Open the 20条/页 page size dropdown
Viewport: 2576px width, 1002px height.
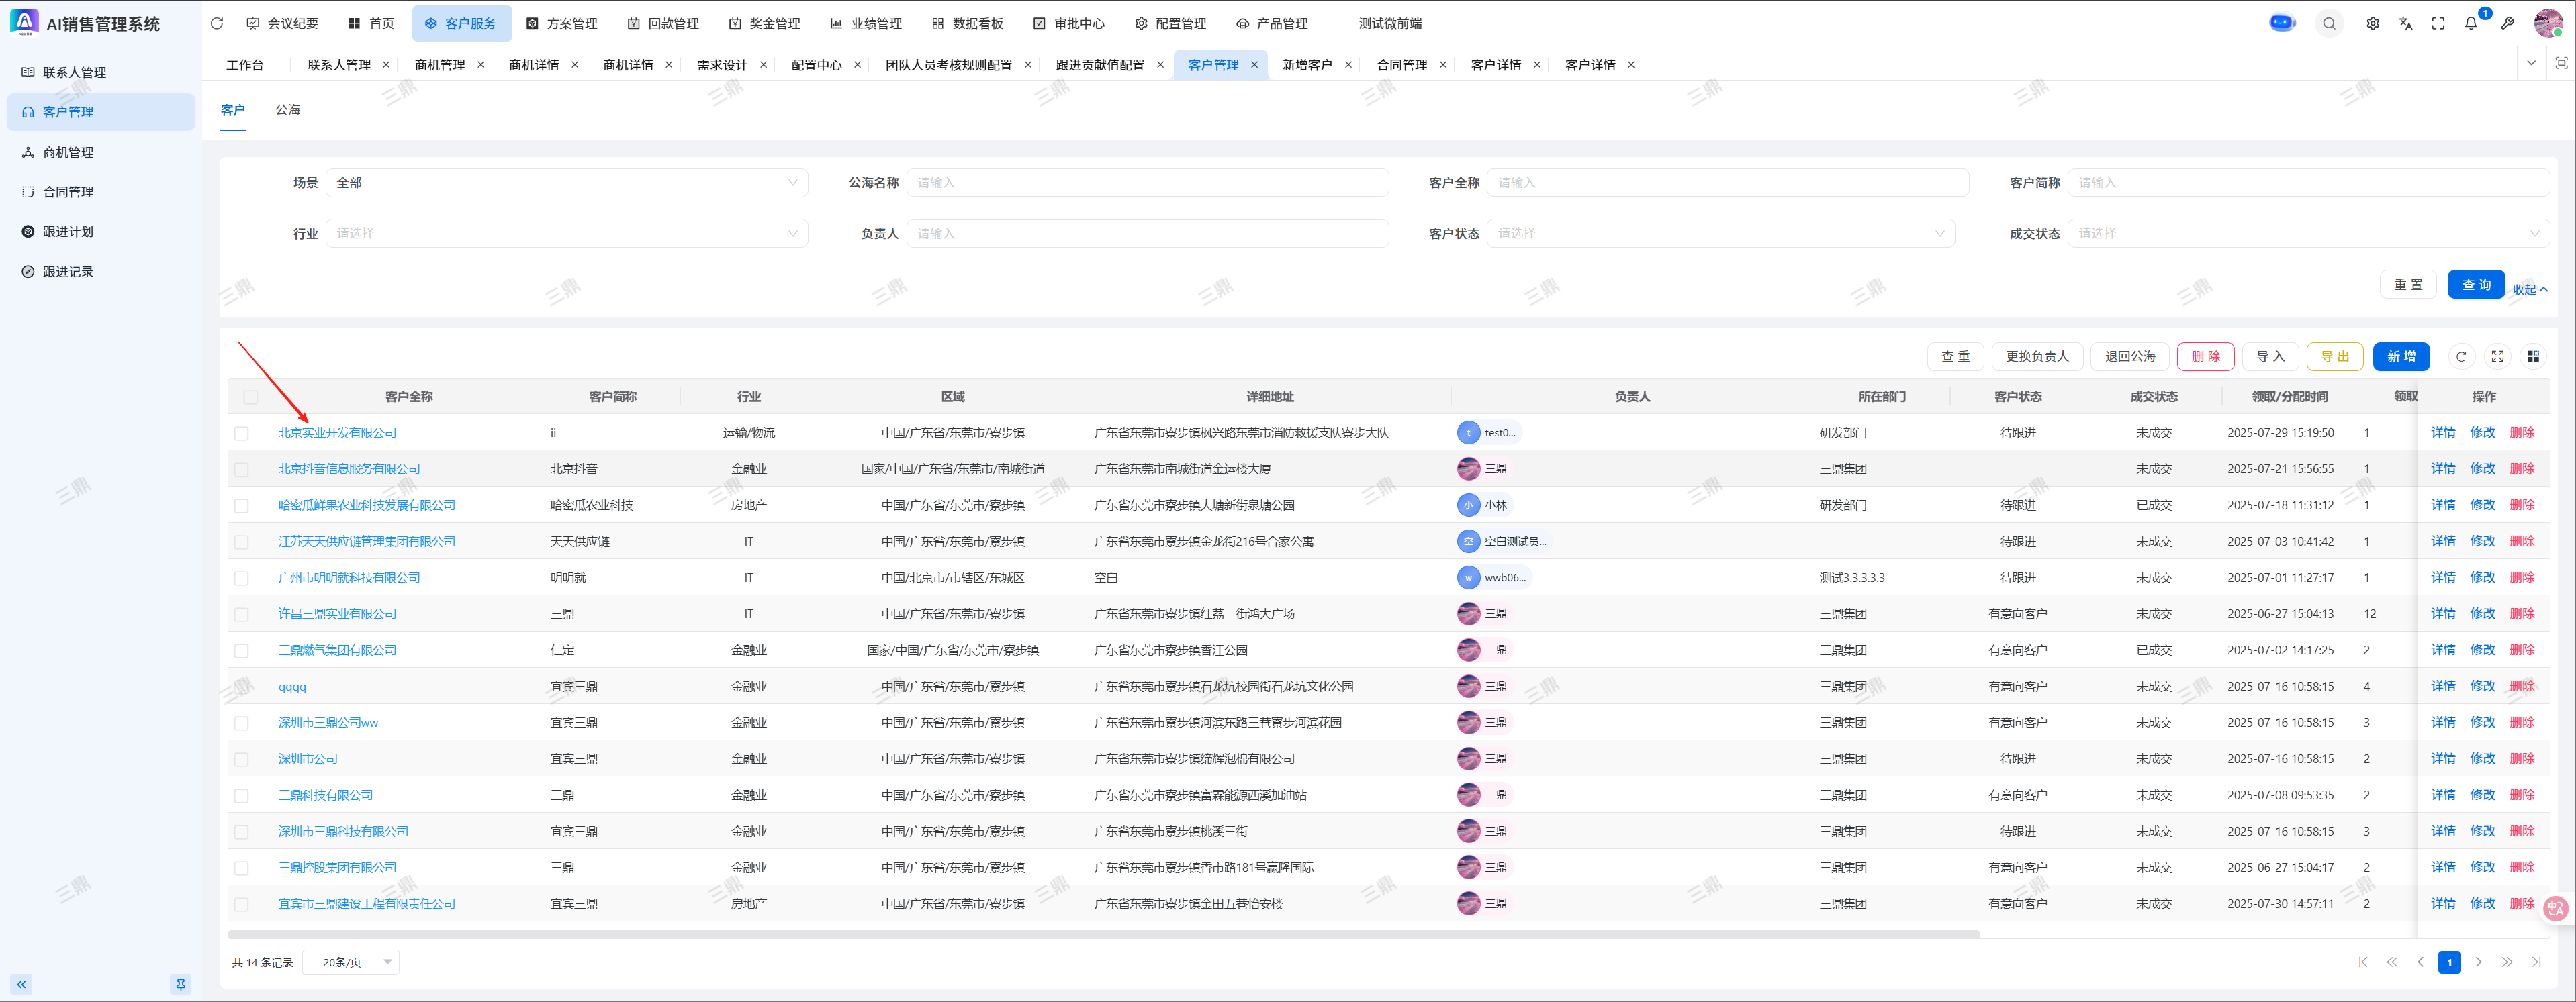click(x=351, y=962)
